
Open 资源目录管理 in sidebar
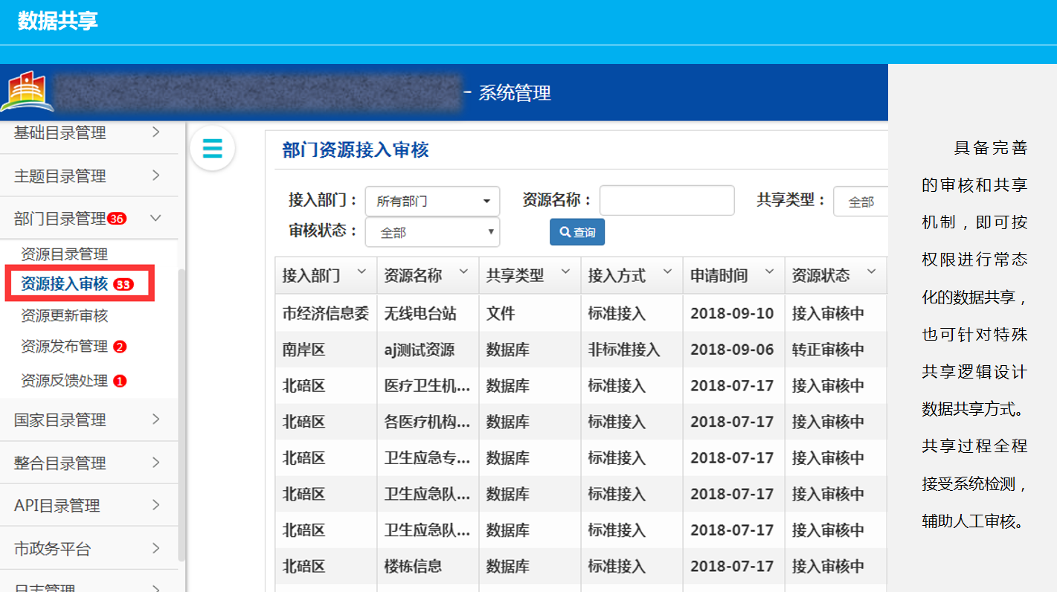point(65,254)
